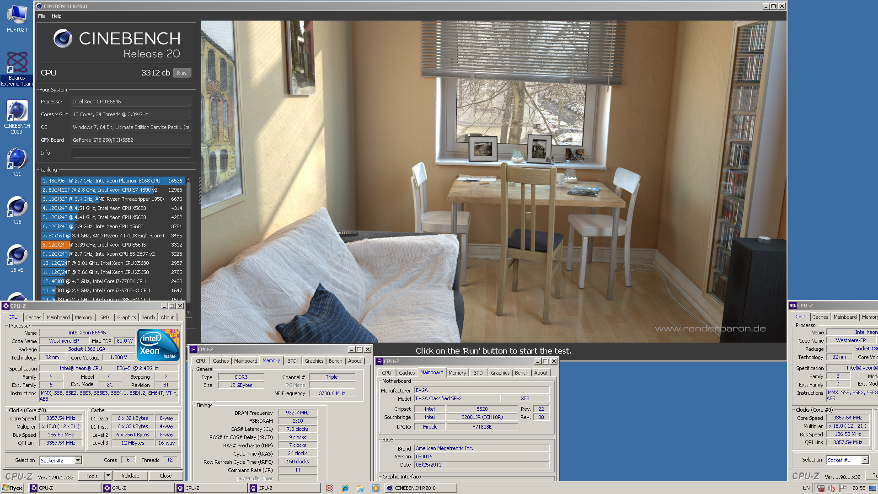The image size is (878, 494).
Task: Open the Action Center flag tray icon
Action: [x=843, y=488]
